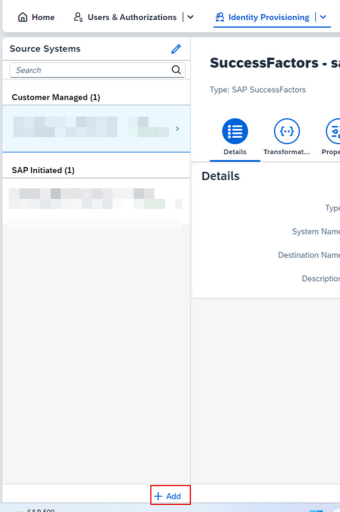The width and height of the screenshot is (340, 512).
Task: Open the Identity Provisioning menu label
Action: point(268,17)
